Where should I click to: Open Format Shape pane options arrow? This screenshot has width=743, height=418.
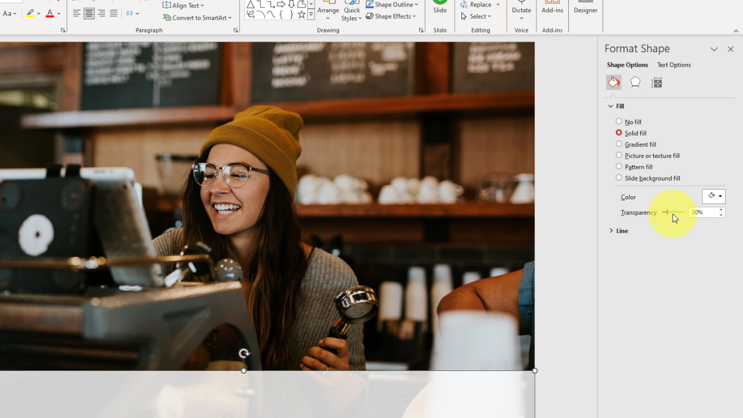(x=714, y=49)
